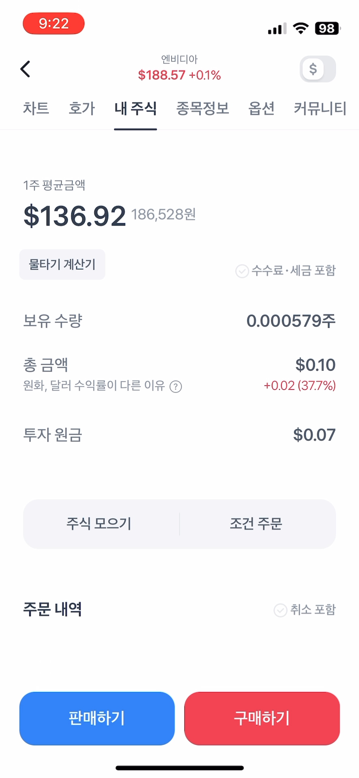This screenshot has height=778, width=359.
Task: Go to the 옵션 tab
Action: point(261,109)
